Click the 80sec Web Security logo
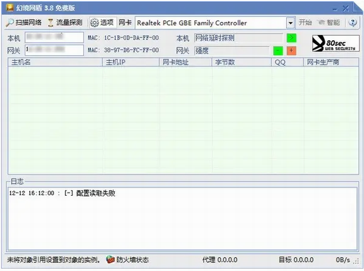364x271 pixels. [336, 43]
